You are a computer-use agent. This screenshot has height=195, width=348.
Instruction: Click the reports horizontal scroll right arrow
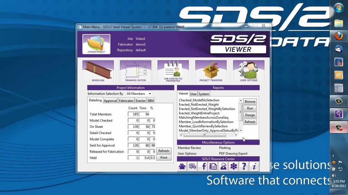236,135
